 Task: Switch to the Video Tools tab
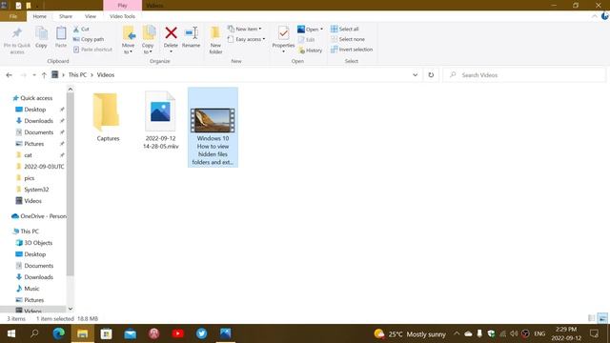point(122,16)
